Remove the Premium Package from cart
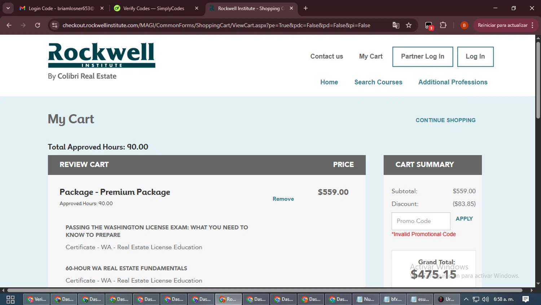The image size is (541, 305). [283, 199]
